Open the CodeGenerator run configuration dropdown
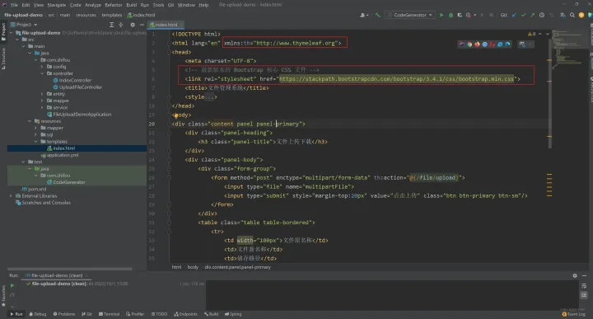 (x=410, y=15)
